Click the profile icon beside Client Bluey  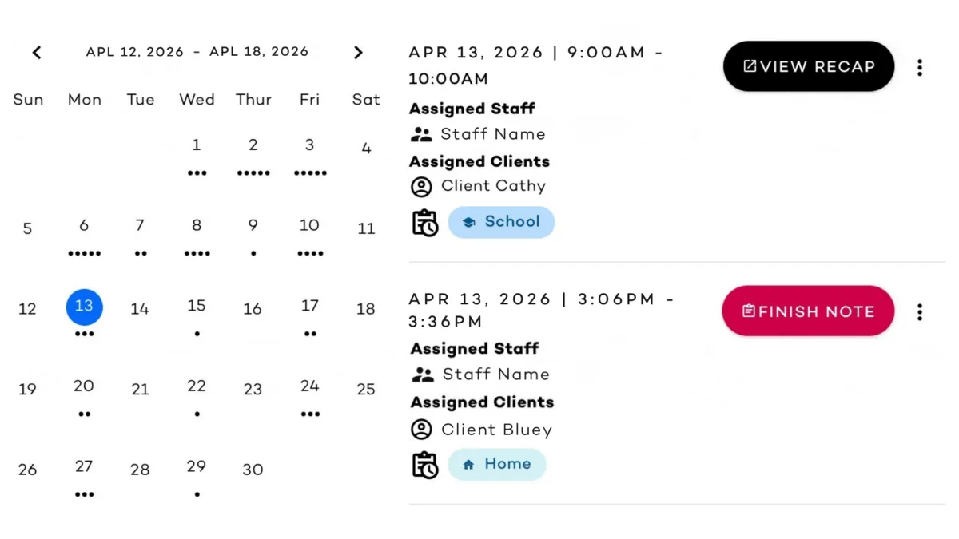[422, 430]
